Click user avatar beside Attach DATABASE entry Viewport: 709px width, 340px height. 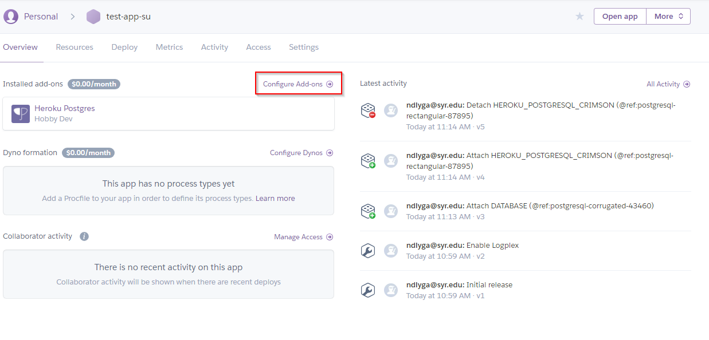[391, 211]
